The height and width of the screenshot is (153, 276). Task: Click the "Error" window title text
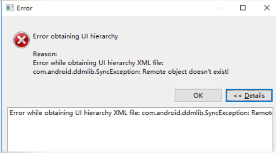[x=25, y=8]
